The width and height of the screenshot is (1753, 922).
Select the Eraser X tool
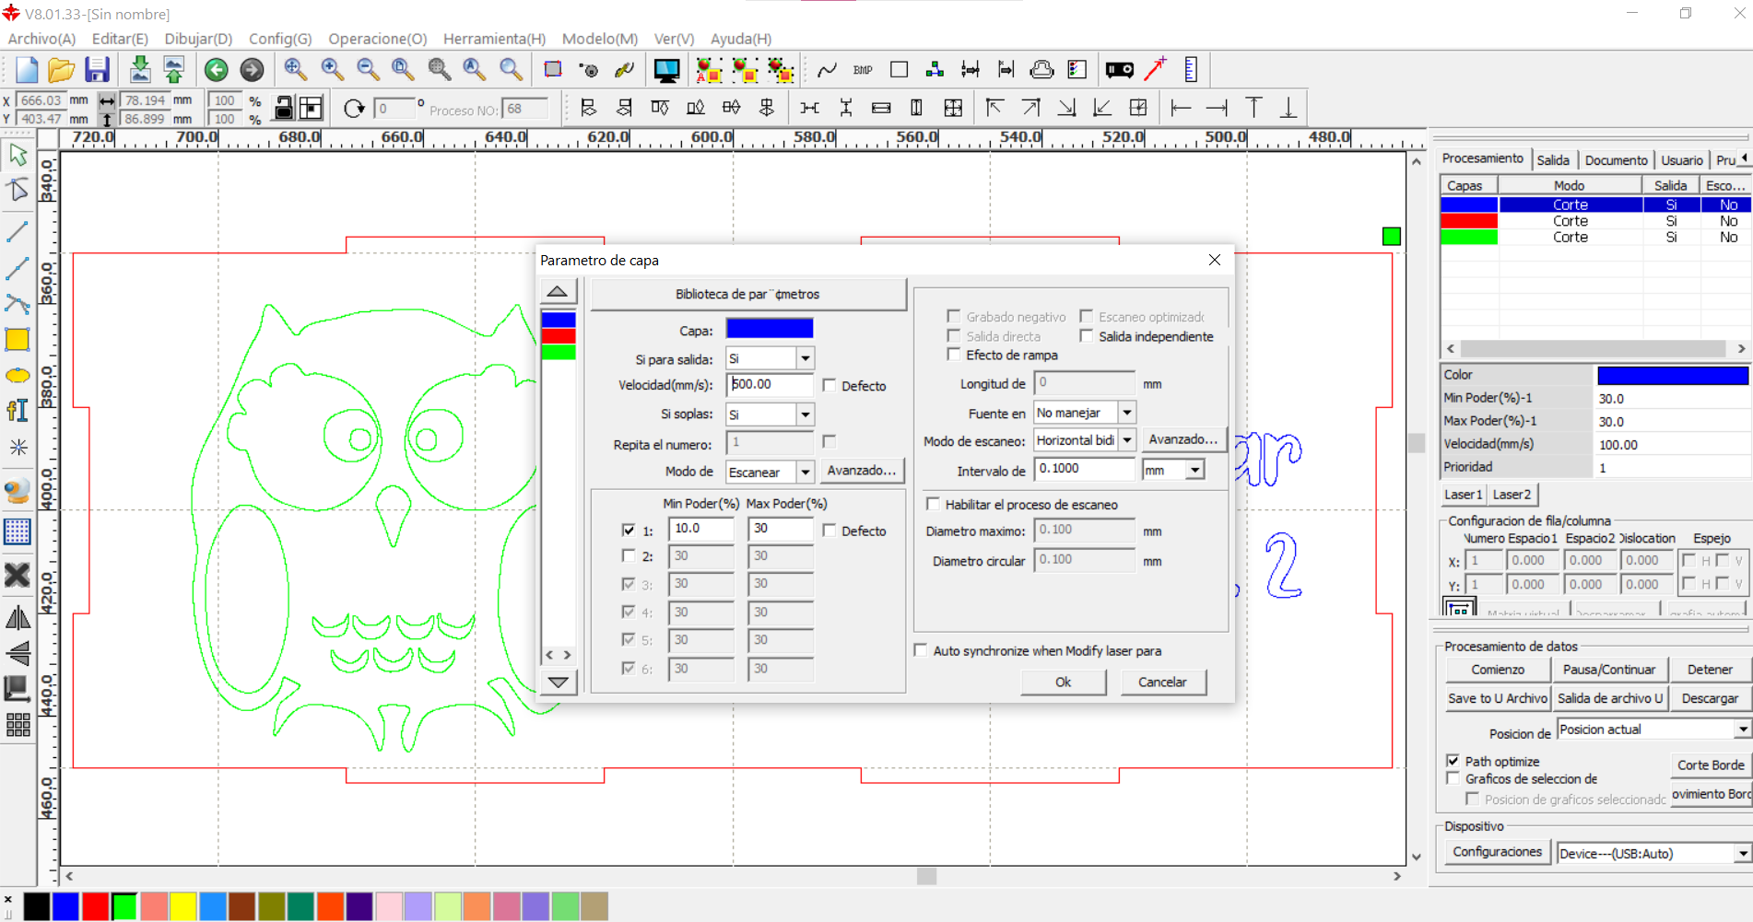pyautogui.click(x=18, y=576)
